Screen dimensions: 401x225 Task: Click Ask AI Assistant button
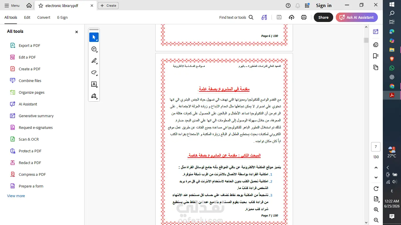(357, 17)
